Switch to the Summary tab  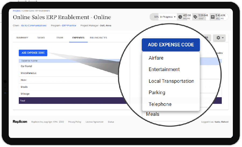[22, 38]
